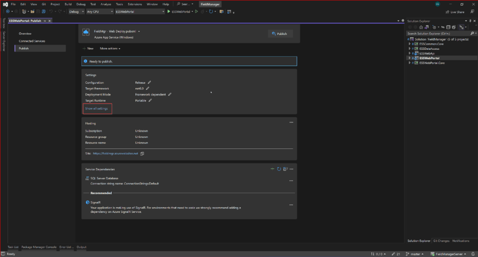
Task: Click the Visual Studio logo icon
Action: coord(5,4)
